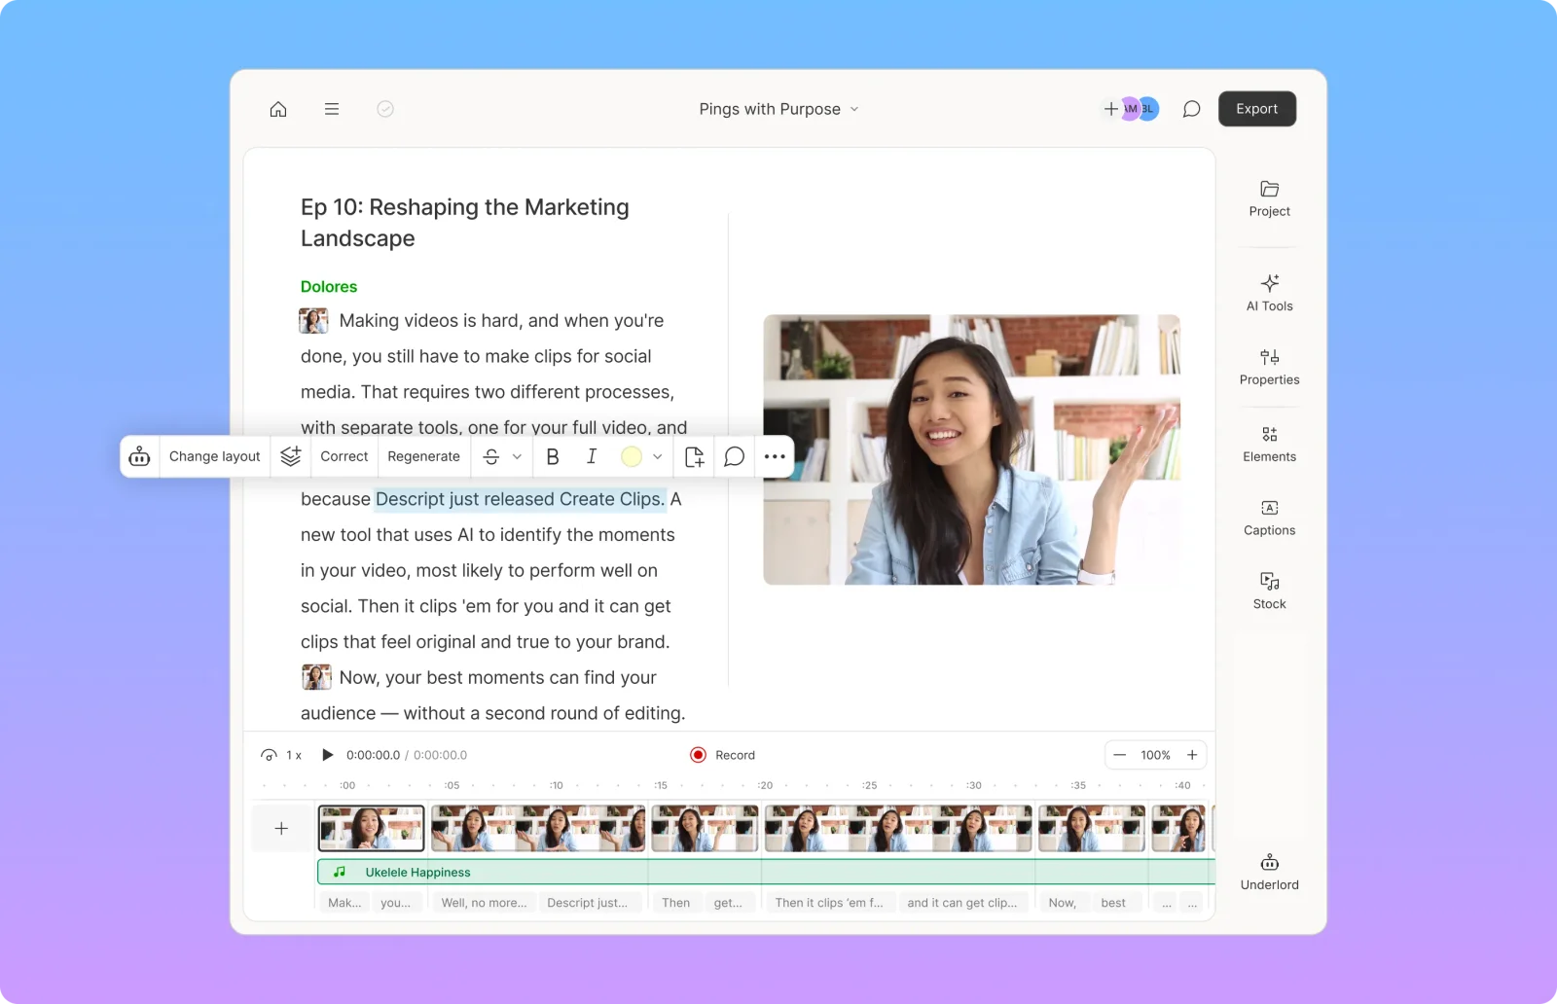Open the Stock media panel
Viewport: 1557px width, 1004px height.
1269,589
